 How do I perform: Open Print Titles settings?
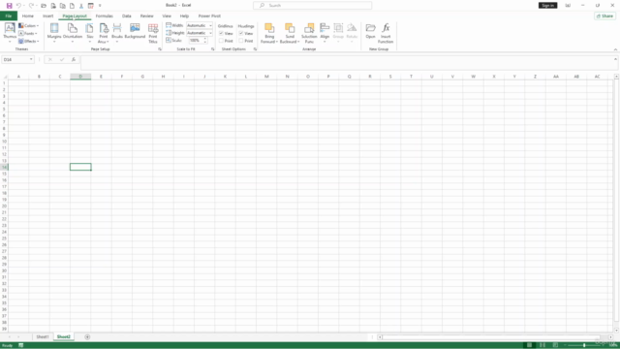pos(153,33)
